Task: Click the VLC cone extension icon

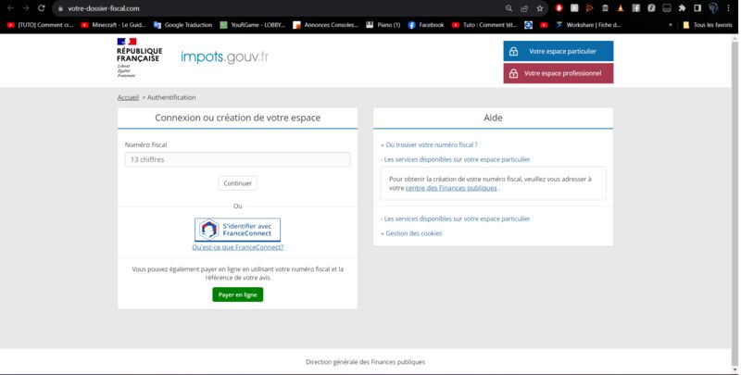Action: (x=621, y=8)
